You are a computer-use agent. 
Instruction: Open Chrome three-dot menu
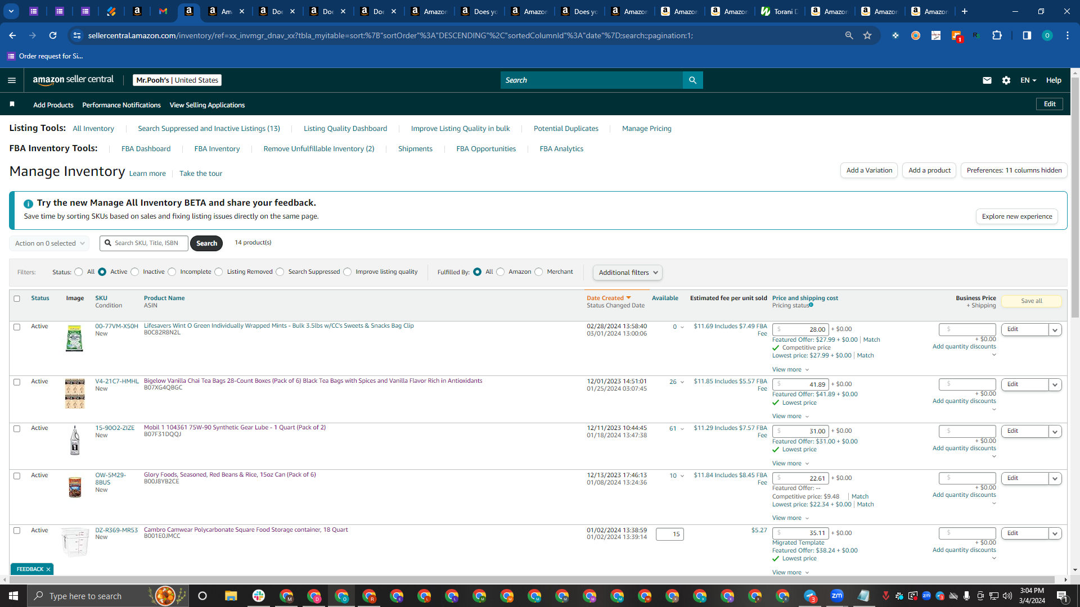pyautogui.click(x=1068, y=35)
